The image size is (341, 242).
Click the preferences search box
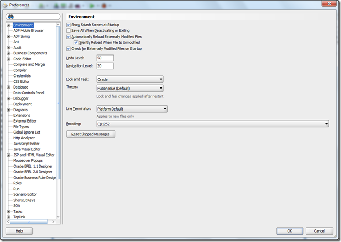tap(33, 17)
